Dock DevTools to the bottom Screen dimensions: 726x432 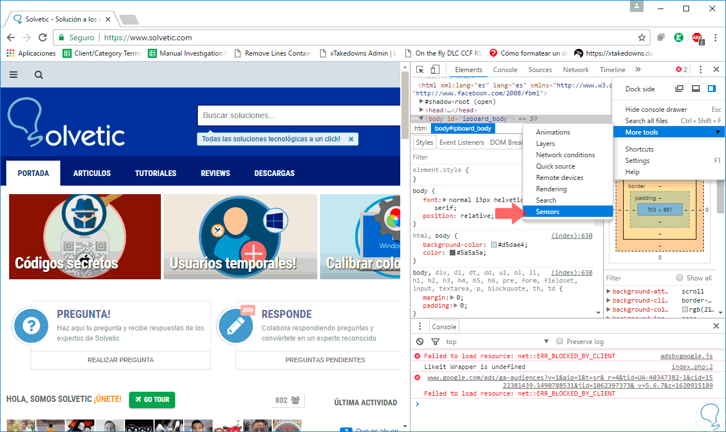695,89
